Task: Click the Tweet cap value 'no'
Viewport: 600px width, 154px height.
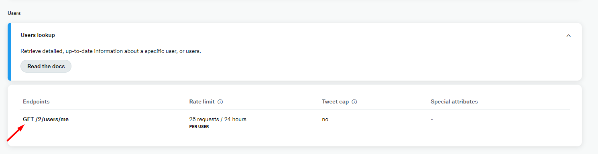Action: pyautogui.click(x=325, y=119)
